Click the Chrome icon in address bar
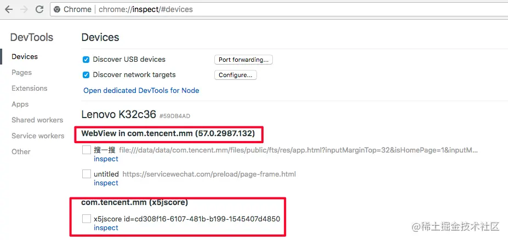The height and width of the screenshot is (240, 508). coord(58,9)
